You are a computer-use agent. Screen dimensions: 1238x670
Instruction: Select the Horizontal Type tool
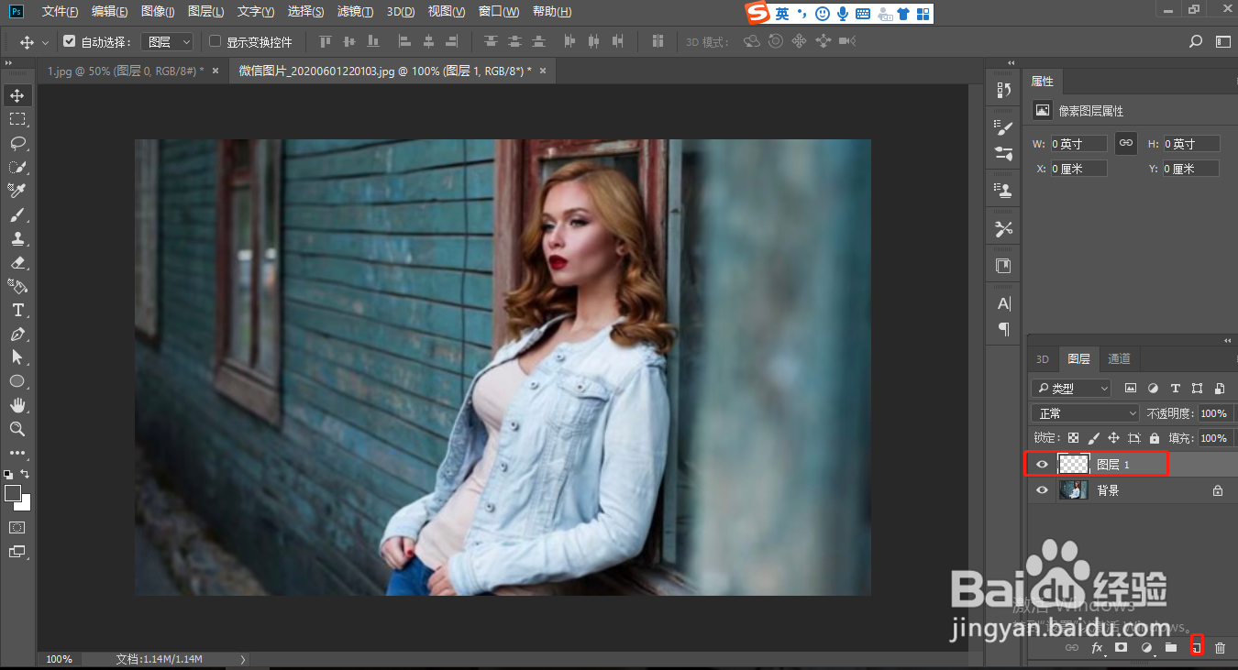pos(17,310)
